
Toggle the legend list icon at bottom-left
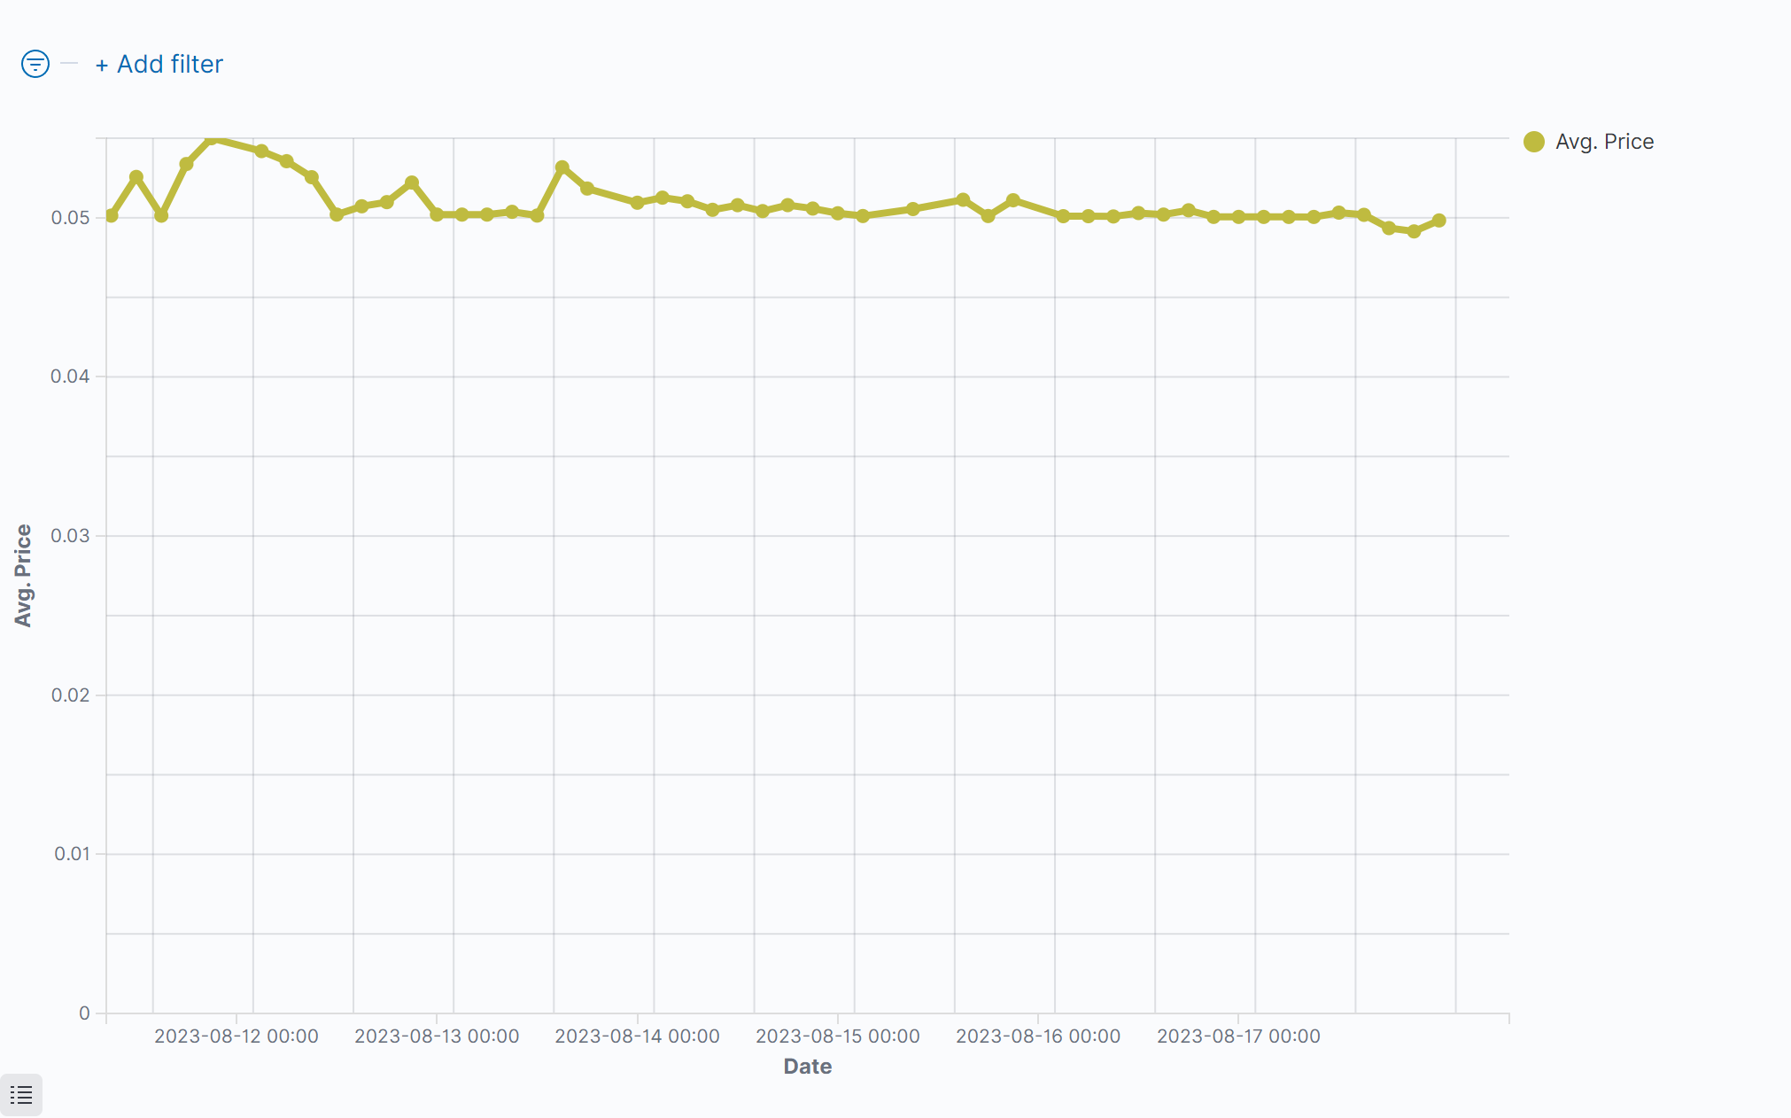click(21, 1095)
